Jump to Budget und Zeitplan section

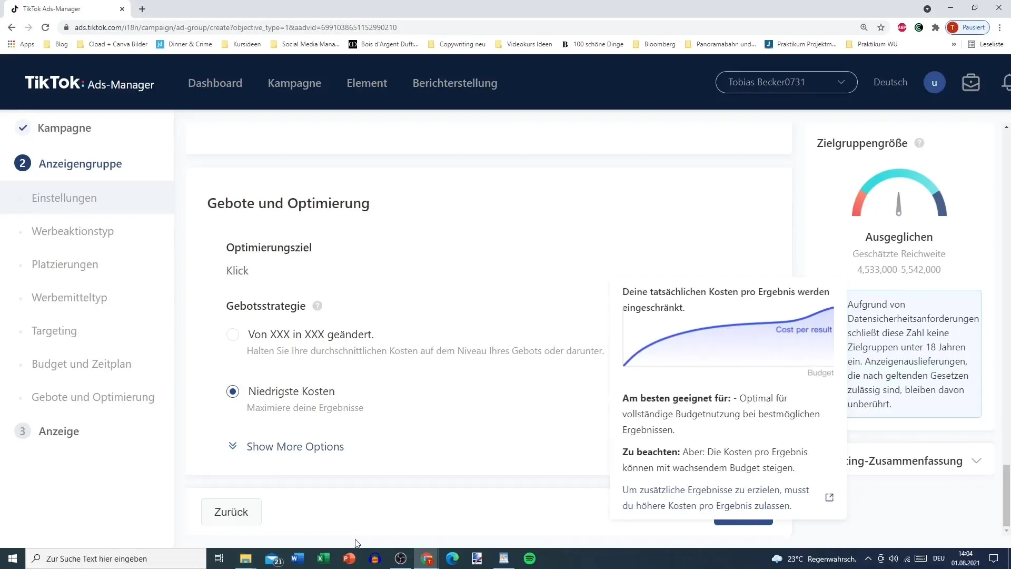point(82,364)
